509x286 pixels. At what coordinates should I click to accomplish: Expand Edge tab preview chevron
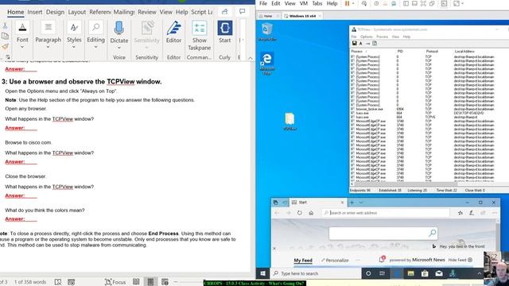pyautogui.click(x=361, y=203)
